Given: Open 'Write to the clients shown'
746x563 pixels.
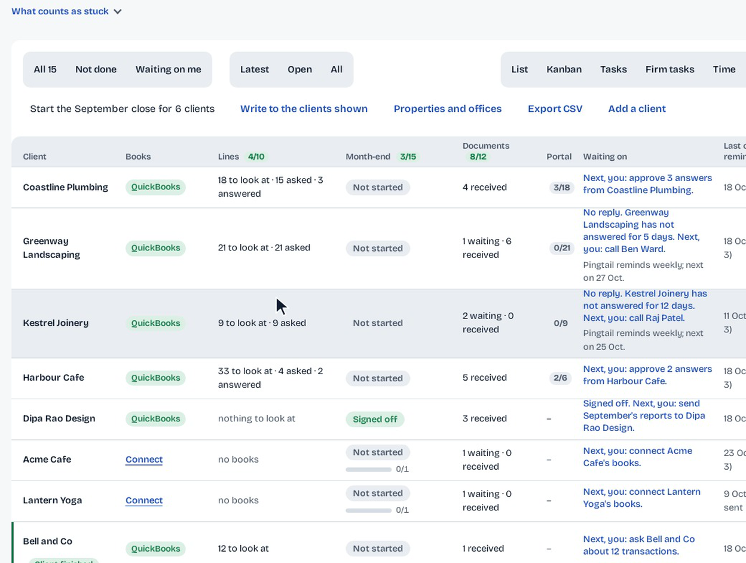Looking at the screenshot, I should point(304,109).
